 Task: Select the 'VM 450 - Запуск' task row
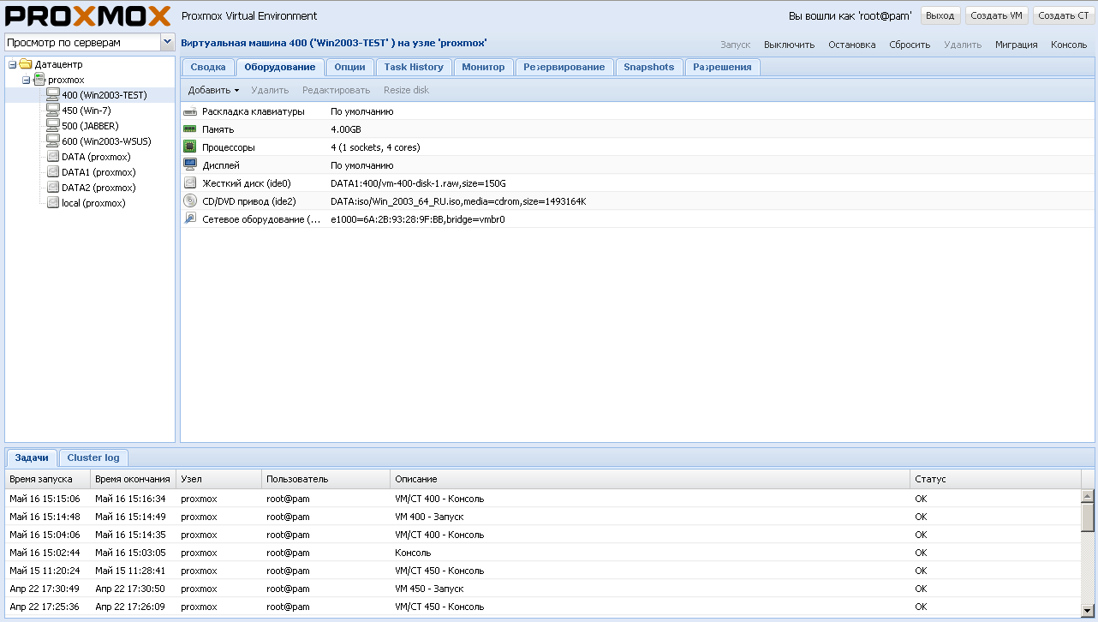pyautogui.click(x=543, y=589)
